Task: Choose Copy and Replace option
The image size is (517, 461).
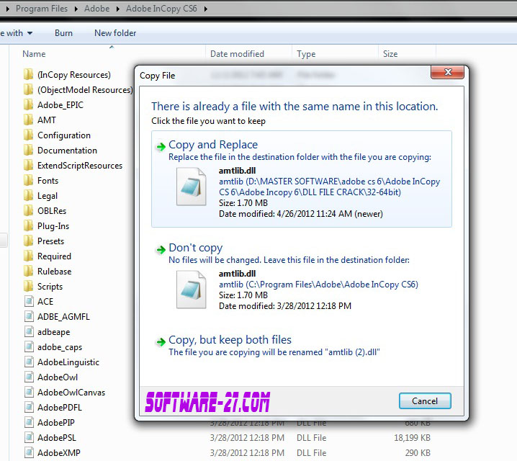Action: (x=302, y=179)
